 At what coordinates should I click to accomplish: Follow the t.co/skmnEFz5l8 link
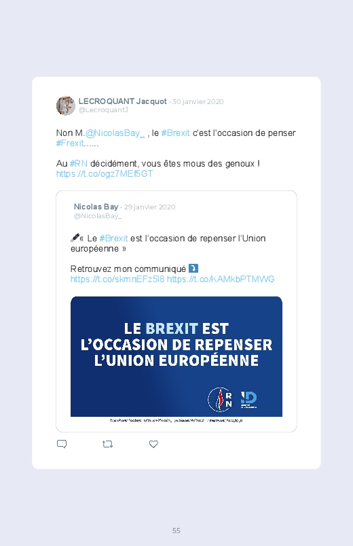click(117, 279)
